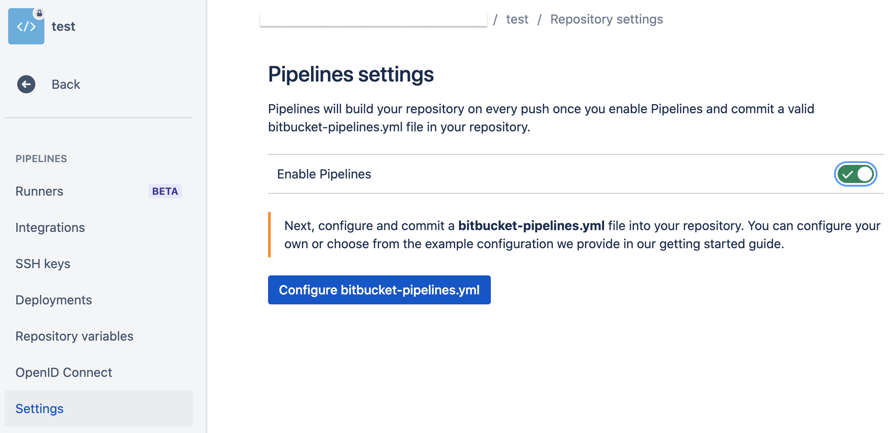
Task: Click the test repository name
Action: [63, 27]
